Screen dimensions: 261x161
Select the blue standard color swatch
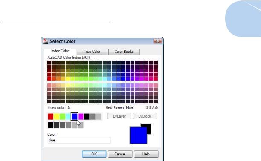(74, 116)
